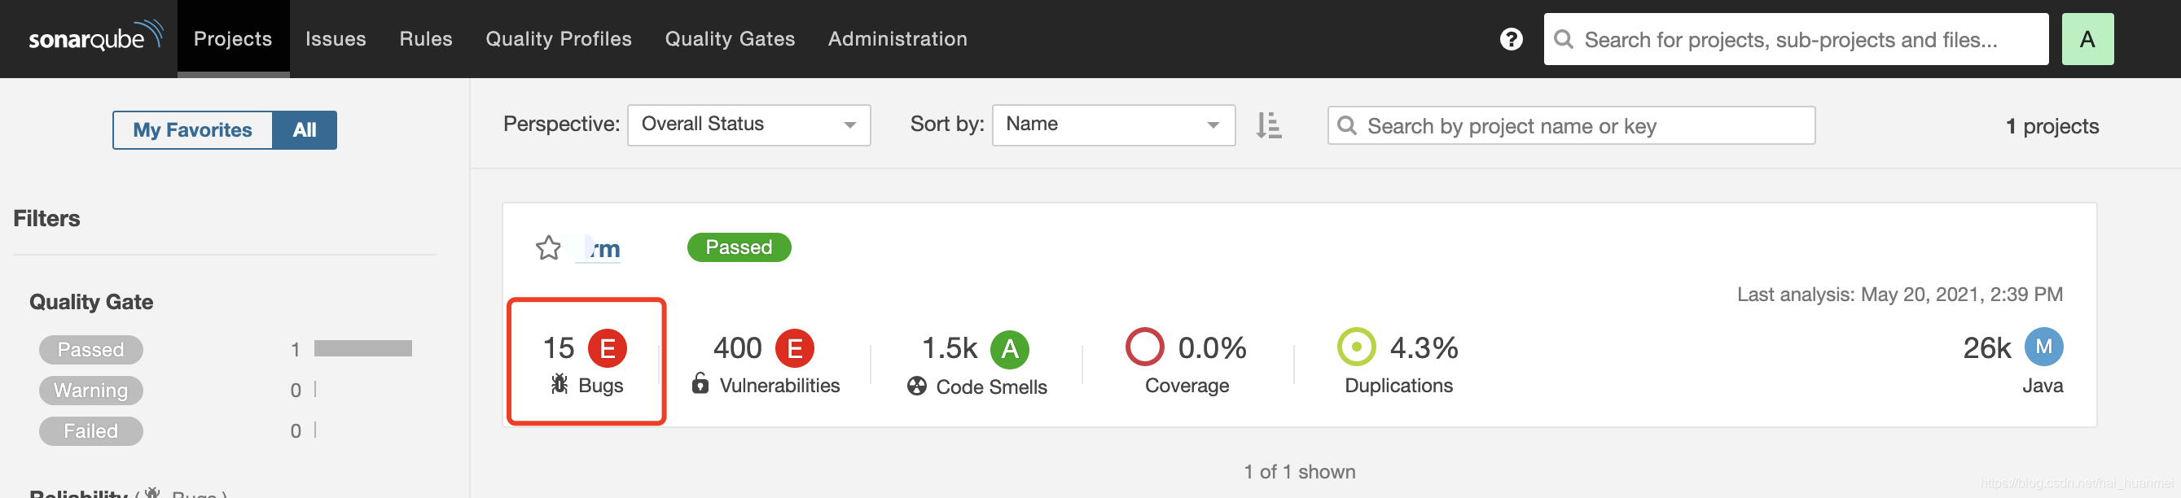Click the green Passed status badge

tap(739, 247)
